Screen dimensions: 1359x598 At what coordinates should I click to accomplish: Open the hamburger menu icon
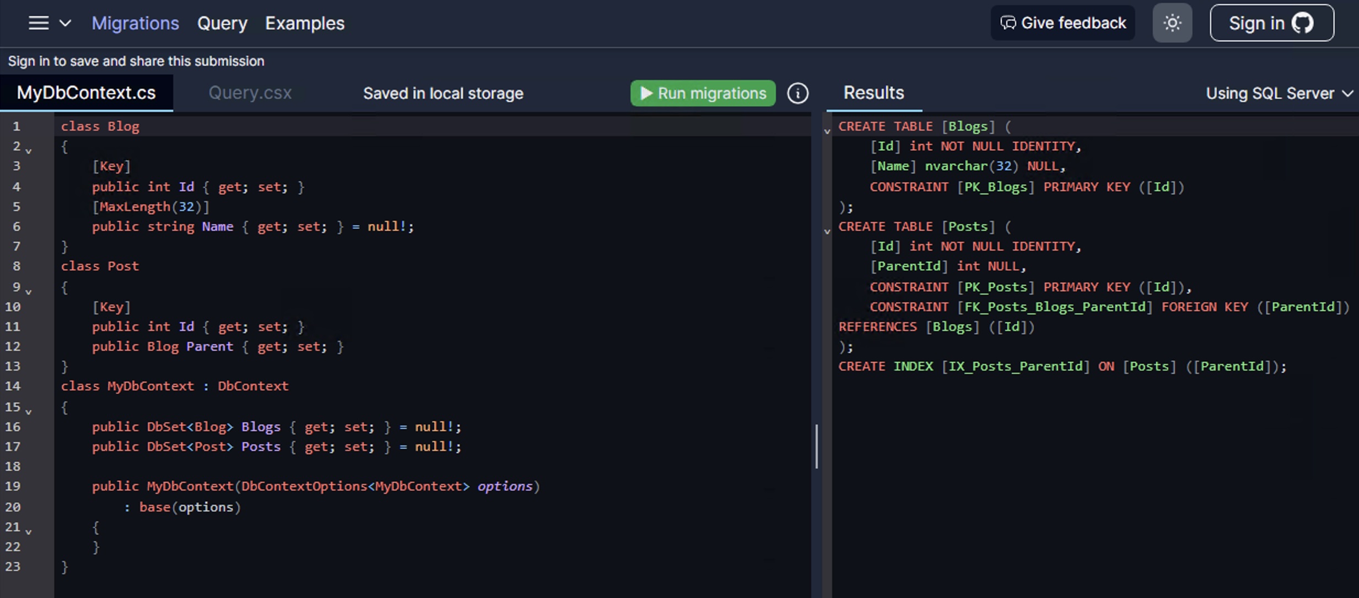point(39,23)
